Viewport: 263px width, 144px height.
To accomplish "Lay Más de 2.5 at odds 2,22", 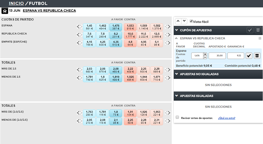I will (x=130, y=70).
